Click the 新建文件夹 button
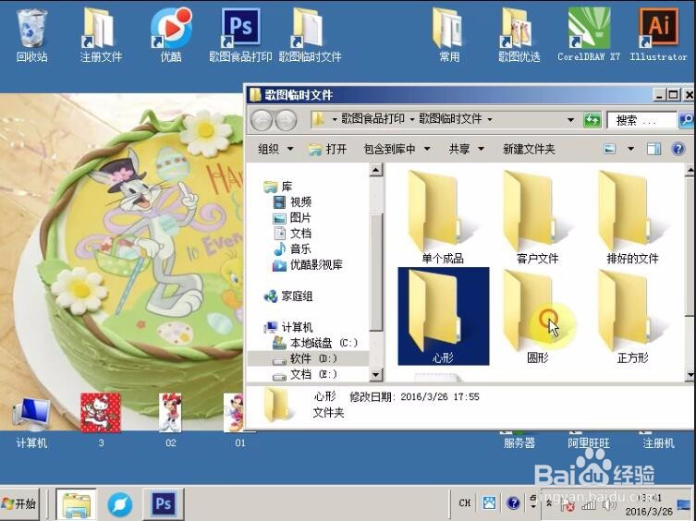Viewport: 696px width, 521px height. 529,149
